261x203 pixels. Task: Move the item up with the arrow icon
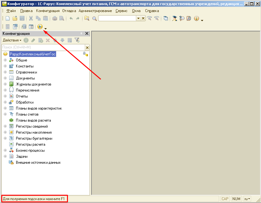point(55,40)
